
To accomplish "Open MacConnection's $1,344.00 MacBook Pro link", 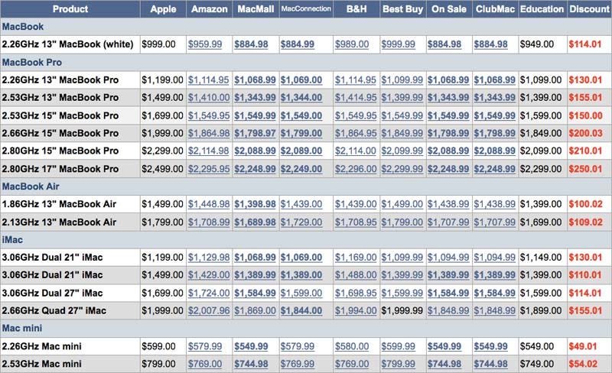I will 301,98.
